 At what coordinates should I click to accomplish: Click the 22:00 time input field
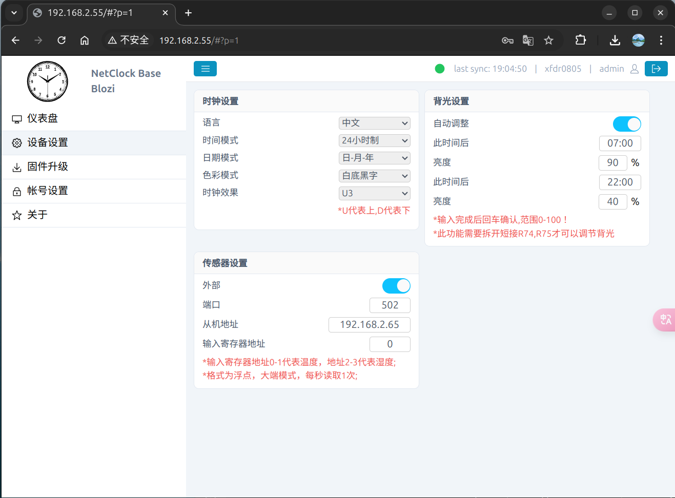[620, 182]
